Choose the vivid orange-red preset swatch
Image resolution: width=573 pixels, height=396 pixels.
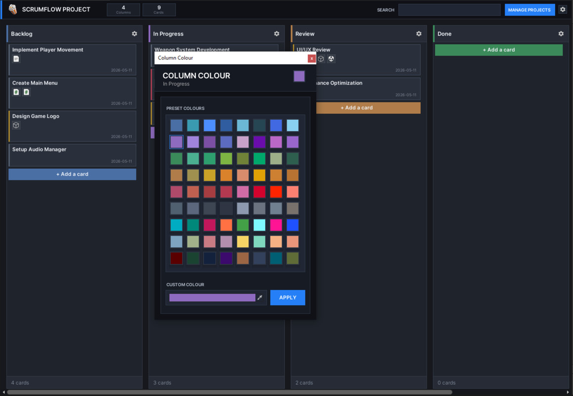[x=276, y=192]
